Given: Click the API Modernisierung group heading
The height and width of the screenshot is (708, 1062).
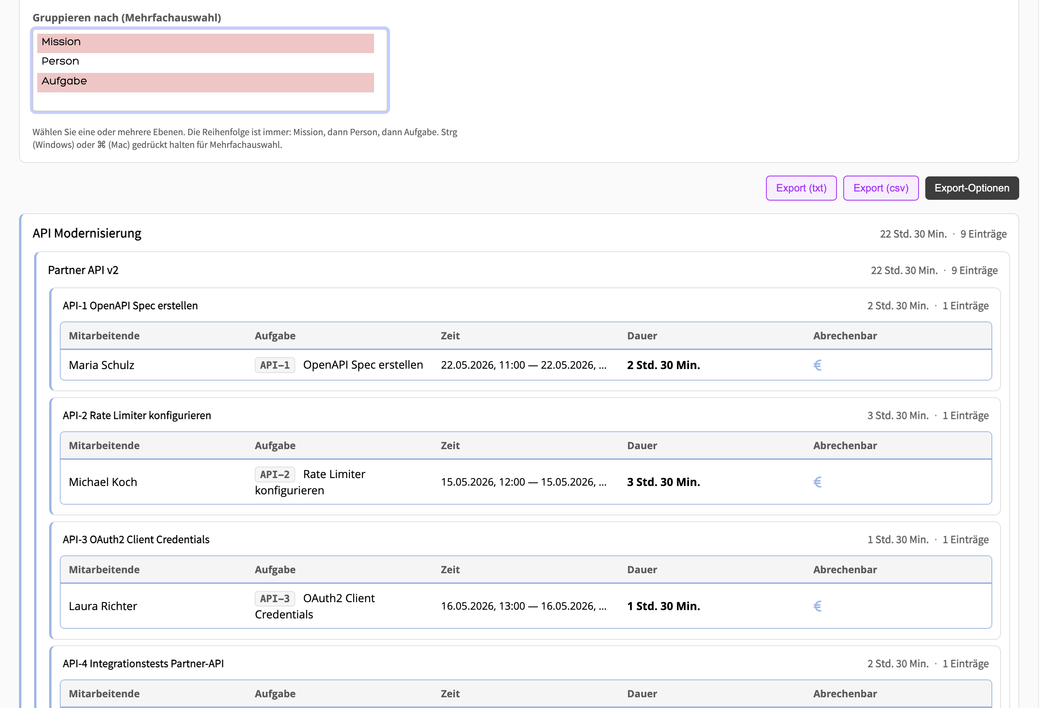Looking at the screenshot, I should [87, 233].
